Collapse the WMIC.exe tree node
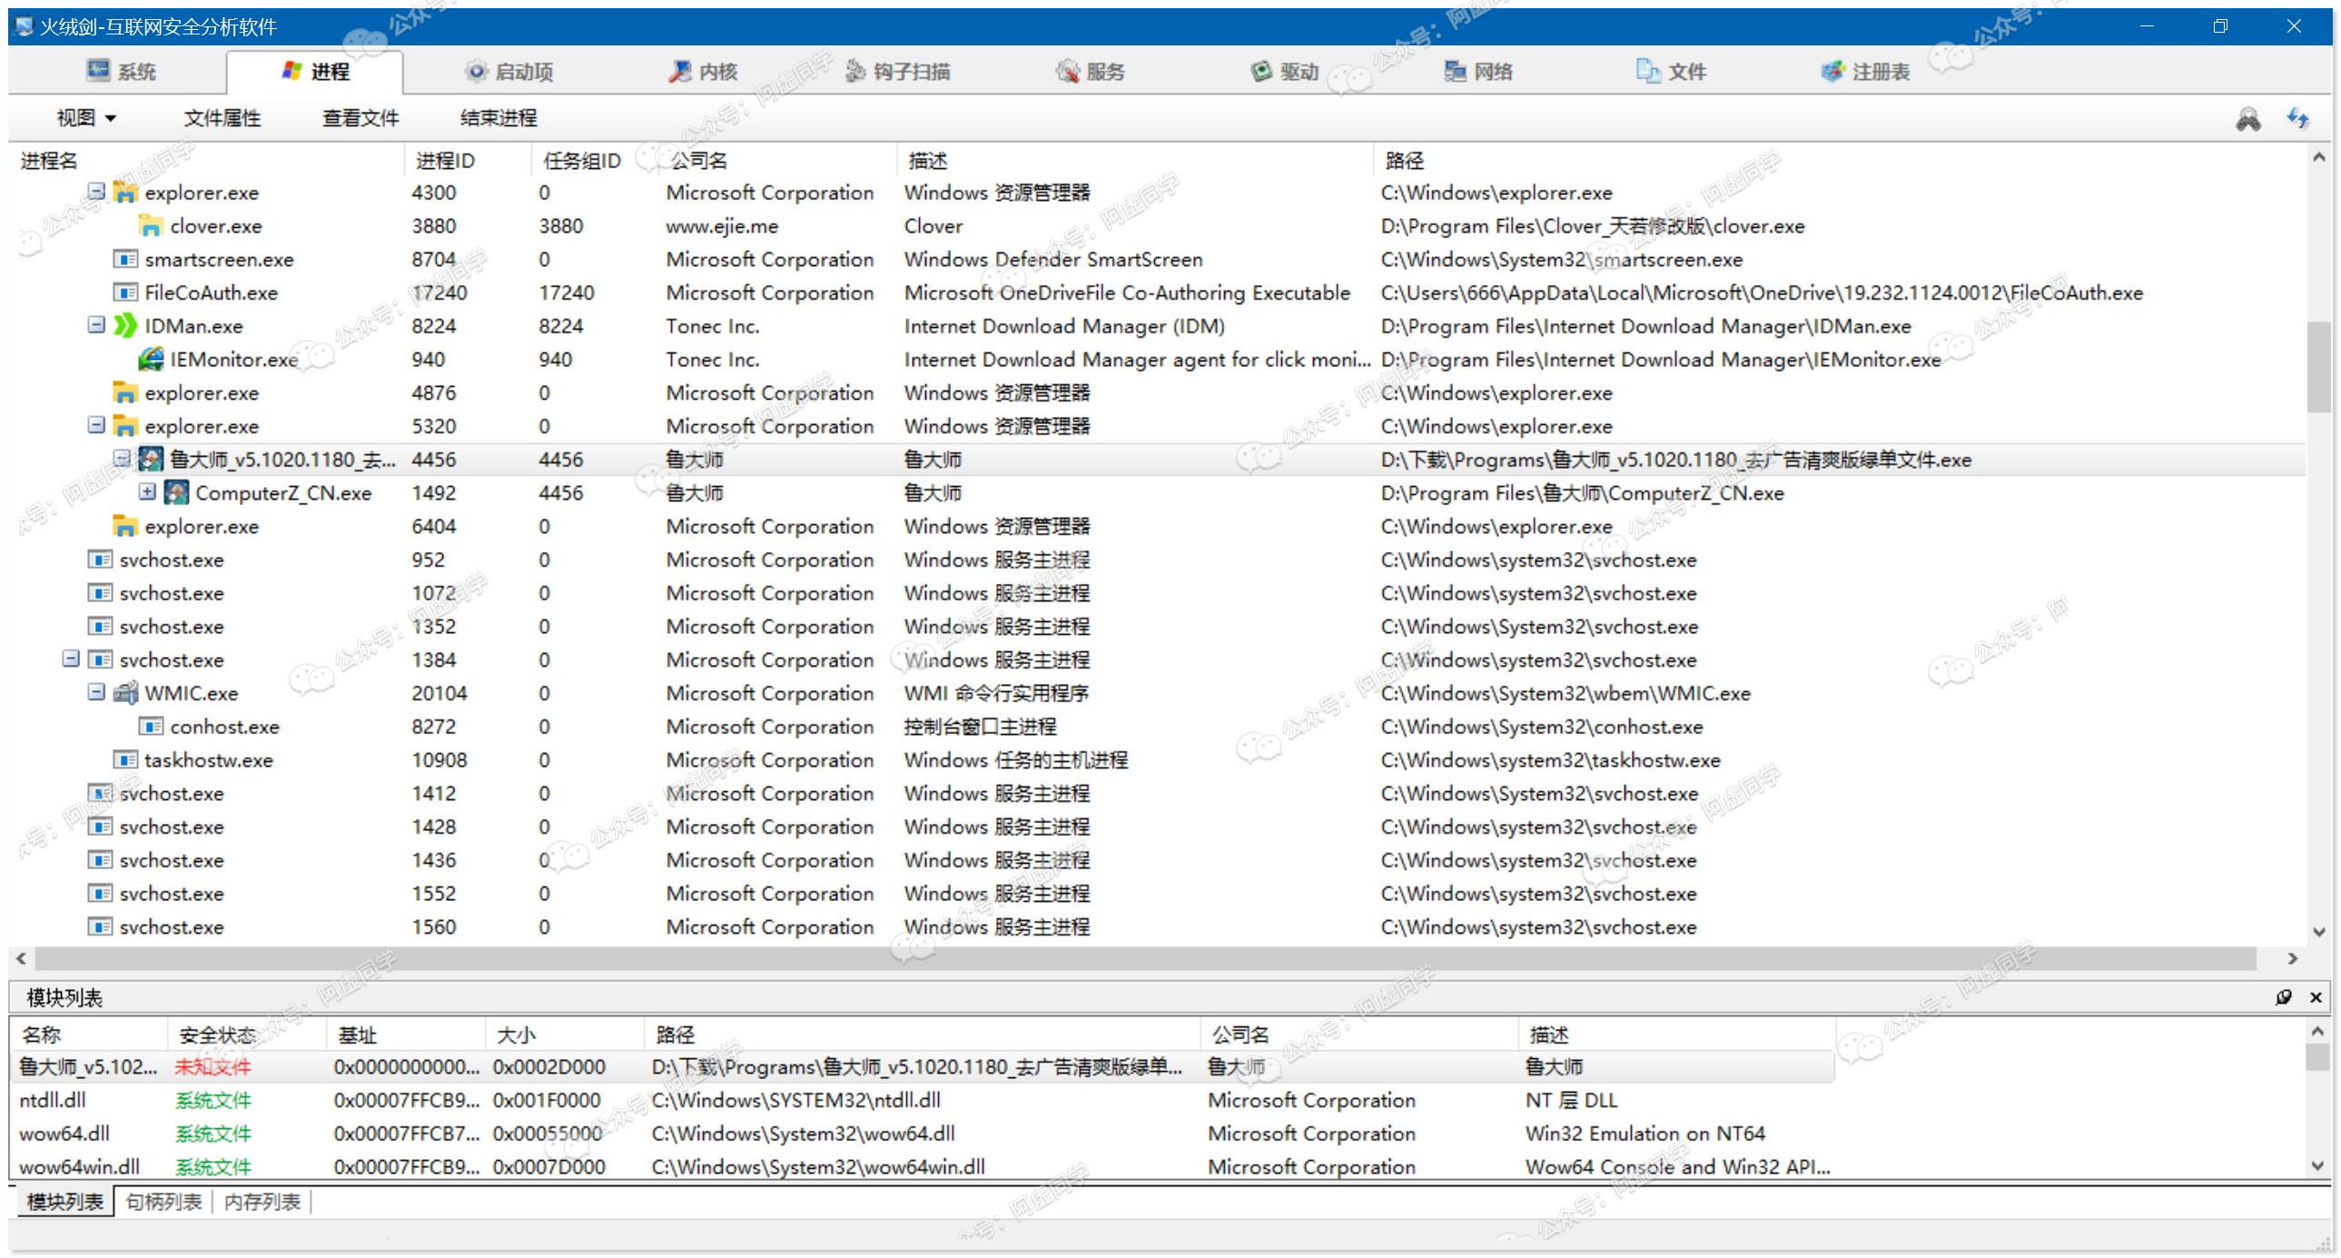This screenshot has width=2341, height=1258. point(95,692)
